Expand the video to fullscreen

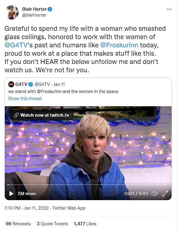click(x=165, y=194)
